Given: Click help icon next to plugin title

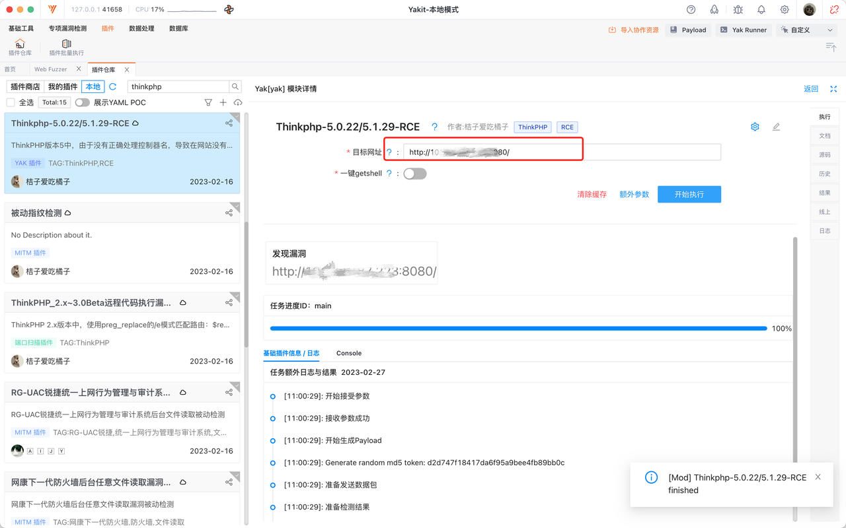Looking at the screenshot, I should pos(434,127).
